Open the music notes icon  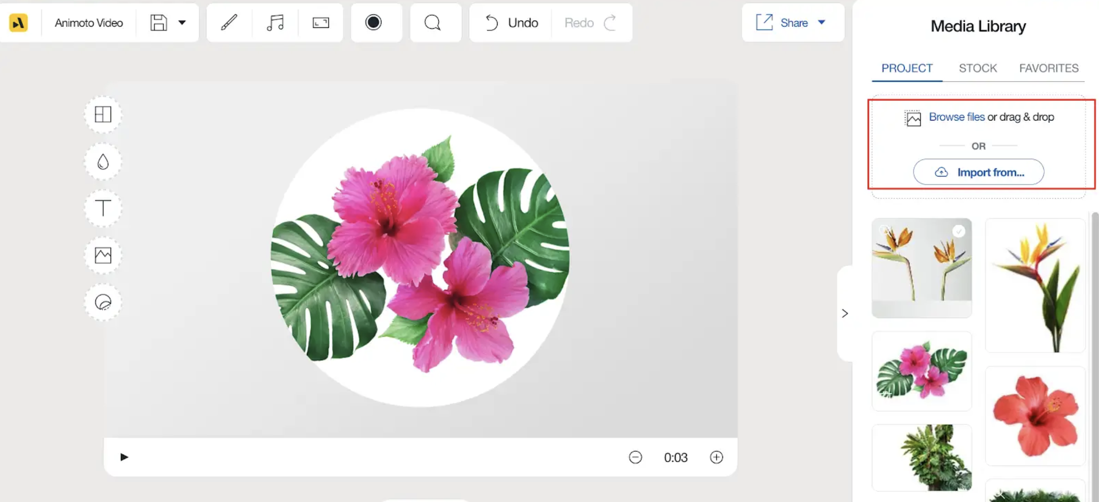click(x=275, y=23)
